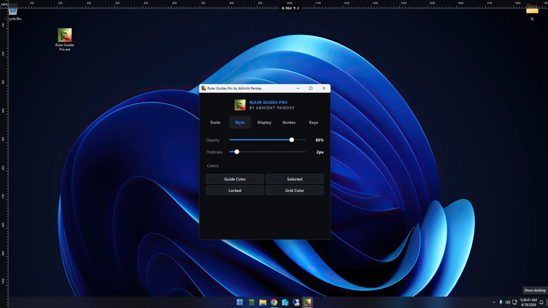This screenshot has width=548, height=308.
Task: Click the Locked color button
Action: (235, 191)
